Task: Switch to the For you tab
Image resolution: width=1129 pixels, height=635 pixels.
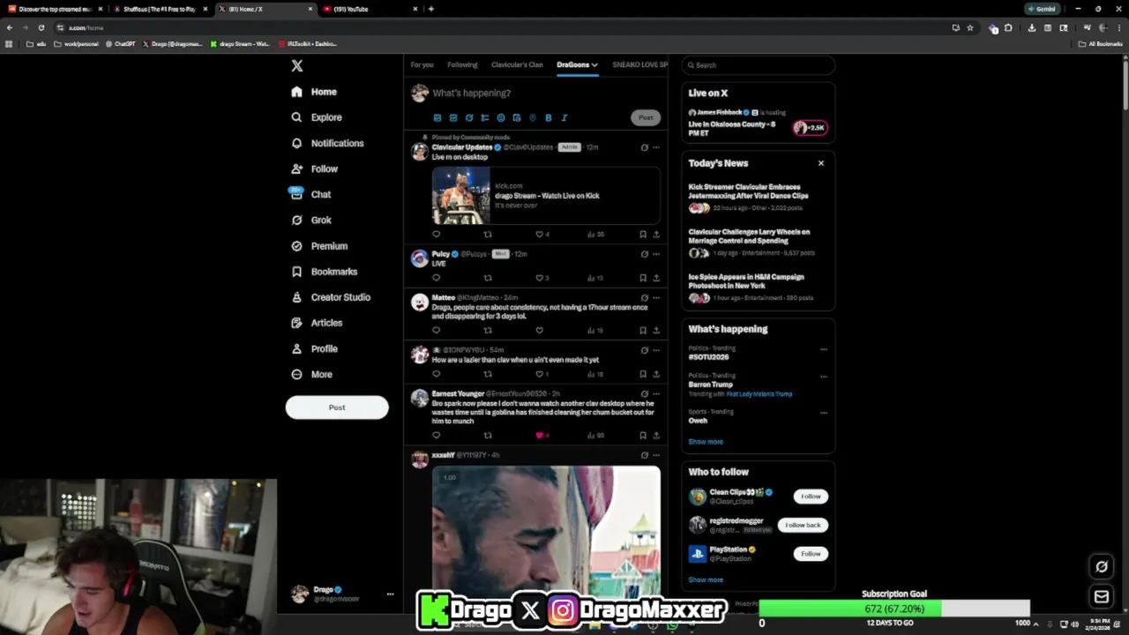Action: pos(422,64)
